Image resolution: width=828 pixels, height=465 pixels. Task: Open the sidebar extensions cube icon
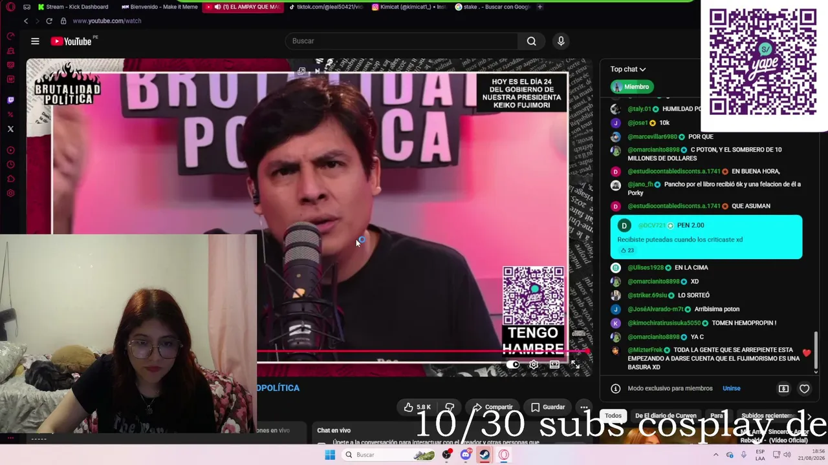click(10, 179)
